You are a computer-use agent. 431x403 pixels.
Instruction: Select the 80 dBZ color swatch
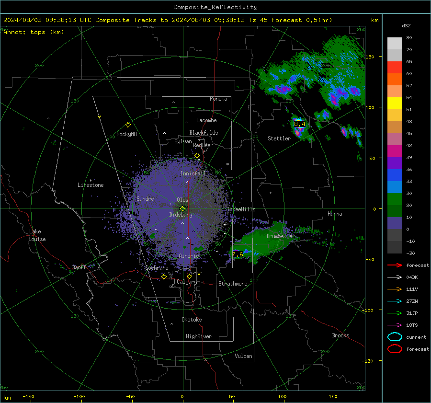pos(395,43)
